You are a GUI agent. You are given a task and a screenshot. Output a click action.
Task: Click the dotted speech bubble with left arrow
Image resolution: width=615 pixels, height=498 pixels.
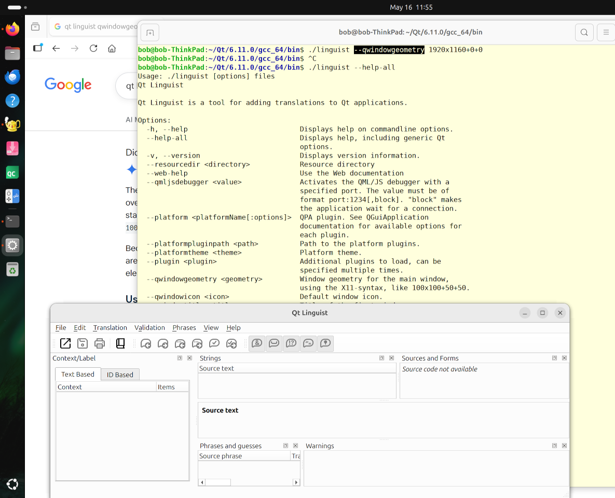(180, 343)
